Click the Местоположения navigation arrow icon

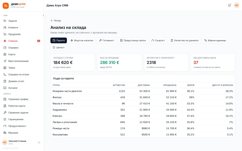(5, 61)
